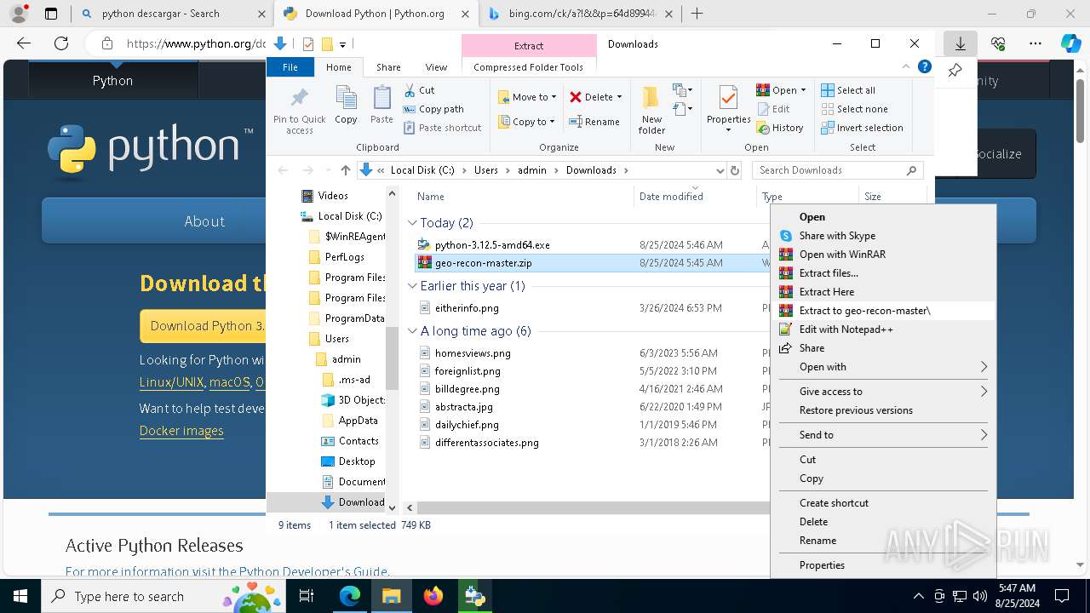Open the File ribbon tab
The image size is (1090, 613).
pos(290,67)
